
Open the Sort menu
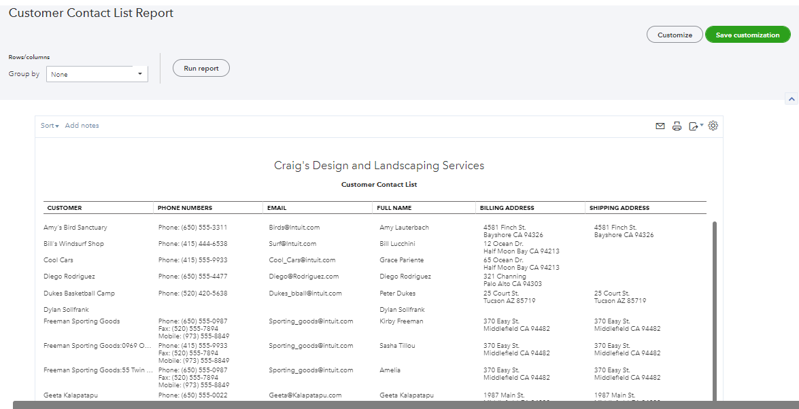click(49, 125)
